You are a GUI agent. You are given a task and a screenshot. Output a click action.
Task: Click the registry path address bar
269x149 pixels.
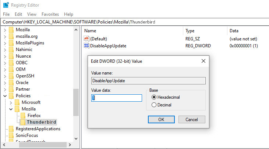pos(135,22)
